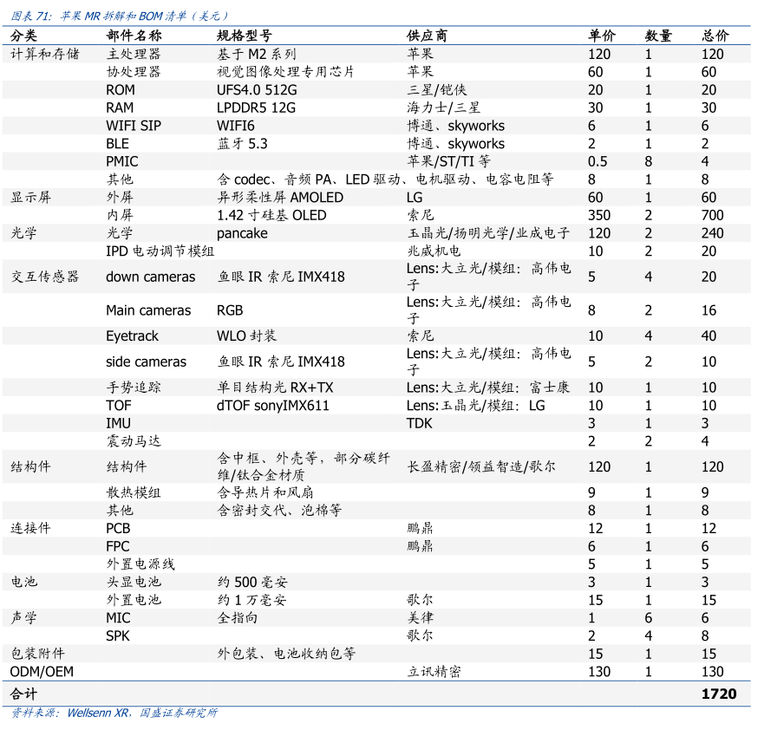Select the 主处理器 part name cell
The image size is (764, 743).
coord(134,54)
